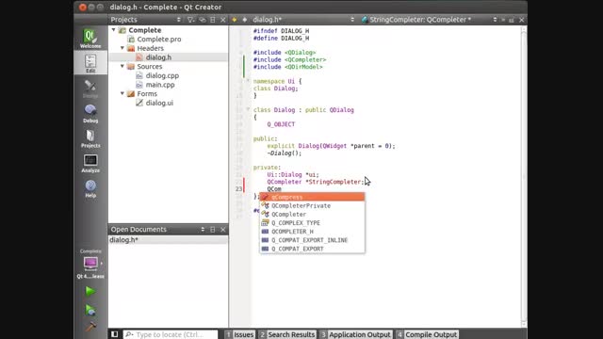The width and height of the screenshot is (603, 339).
Task: Choose Q_COMPAT_EXPORT from completion list
Action: 312,249
